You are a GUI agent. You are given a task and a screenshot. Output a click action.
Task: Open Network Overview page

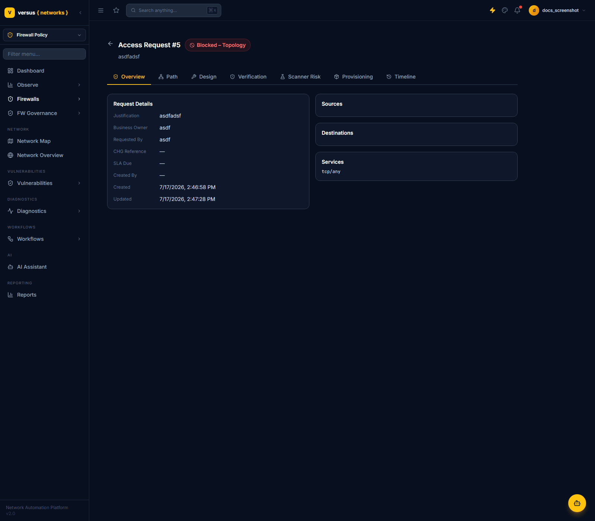pyautogui.click(x=44, y=155)
